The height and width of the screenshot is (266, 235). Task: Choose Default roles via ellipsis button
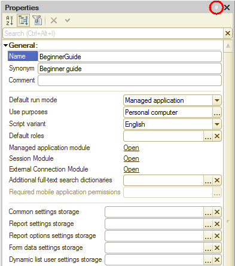208,136
